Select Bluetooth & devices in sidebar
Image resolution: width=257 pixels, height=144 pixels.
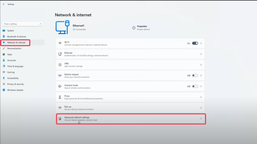click(x=17, y=36)
